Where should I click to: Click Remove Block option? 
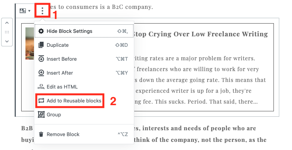point(84,134)
